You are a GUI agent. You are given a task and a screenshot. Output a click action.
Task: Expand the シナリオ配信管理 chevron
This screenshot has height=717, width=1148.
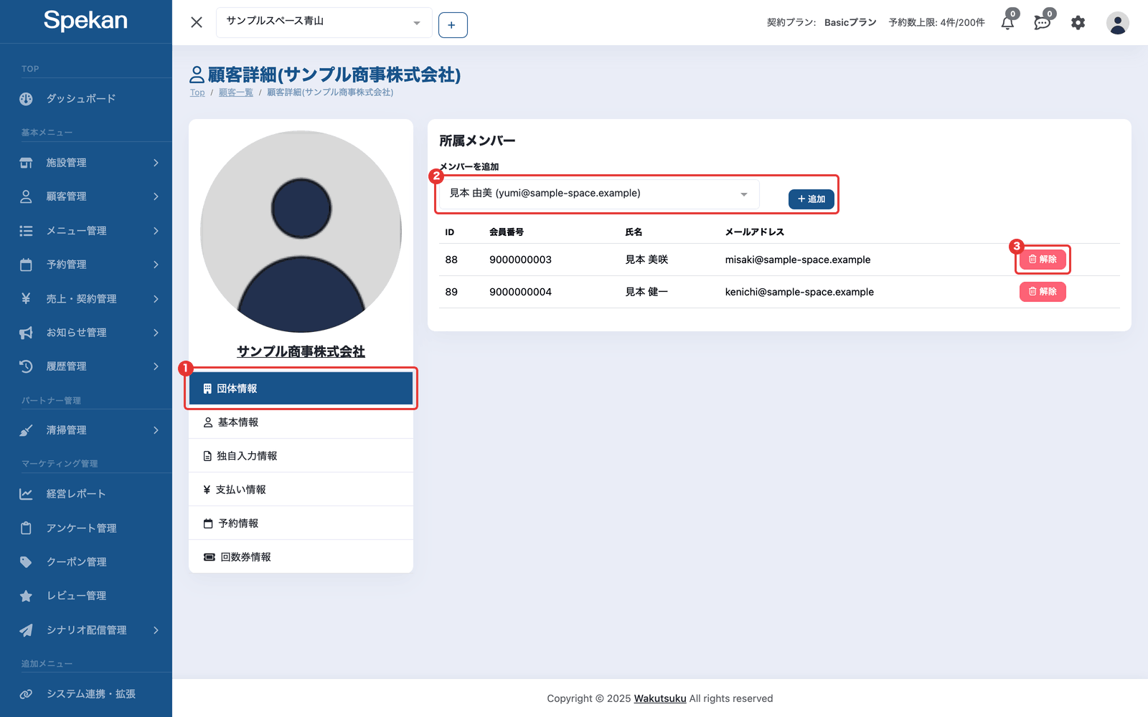point(156,630)
